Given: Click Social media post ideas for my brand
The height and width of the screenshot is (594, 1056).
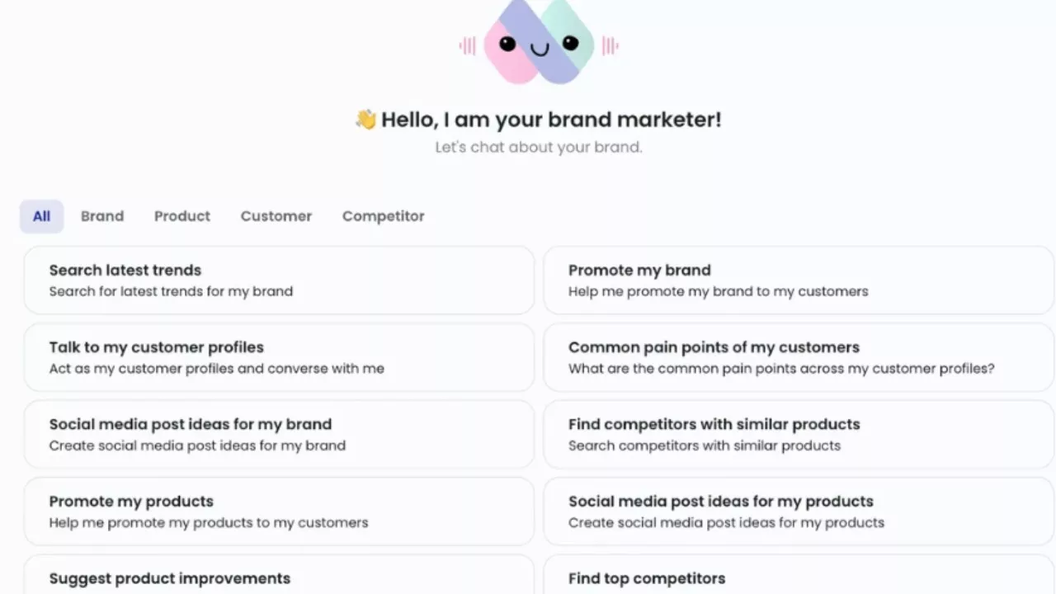Looking at the screenshot, I should click(x=279, y=434).
